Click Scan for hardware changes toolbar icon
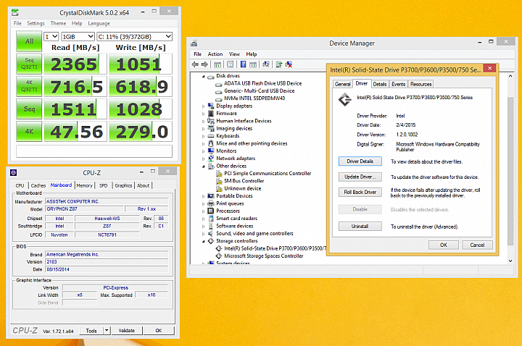The height and width of the screenshot is (346, 522). click(x=266, y=64)
